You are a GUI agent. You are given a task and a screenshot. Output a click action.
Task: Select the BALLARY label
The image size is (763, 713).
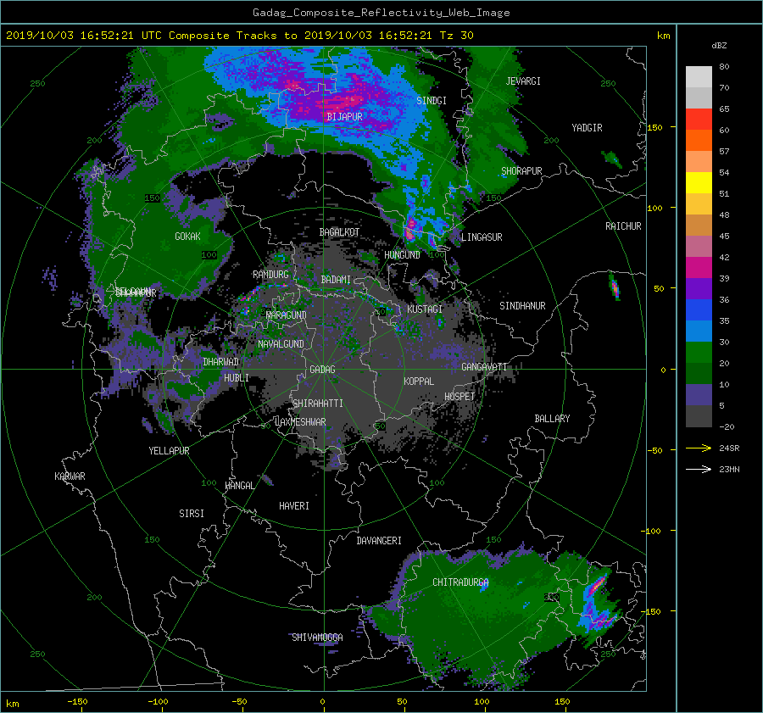pos(552,419)
